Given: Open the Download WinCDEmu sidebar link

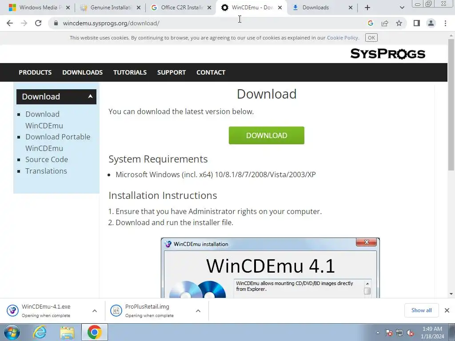Looking at the screenshot, I should [x=44, y=120].
